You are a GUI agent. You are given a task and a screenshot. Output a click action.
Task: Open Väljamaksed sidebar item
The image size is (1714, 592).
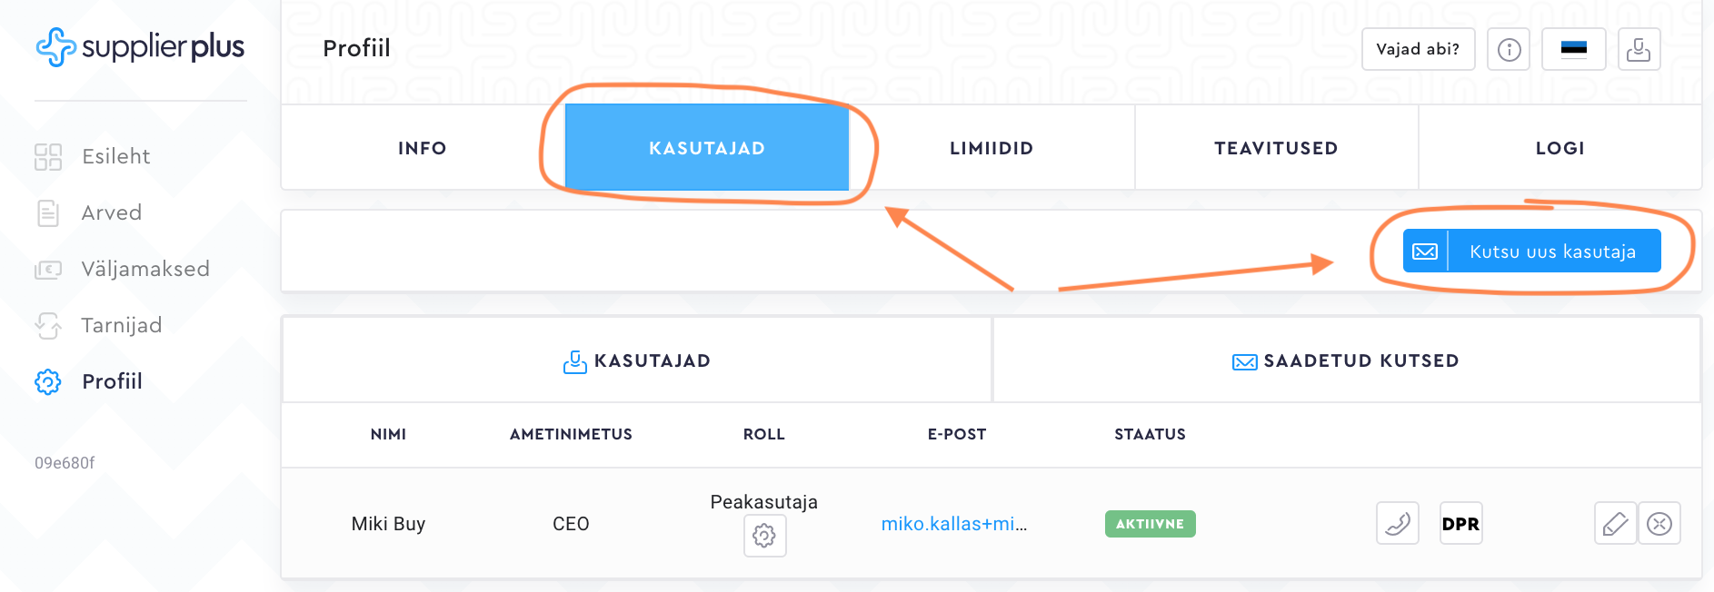tap(144, 269)
